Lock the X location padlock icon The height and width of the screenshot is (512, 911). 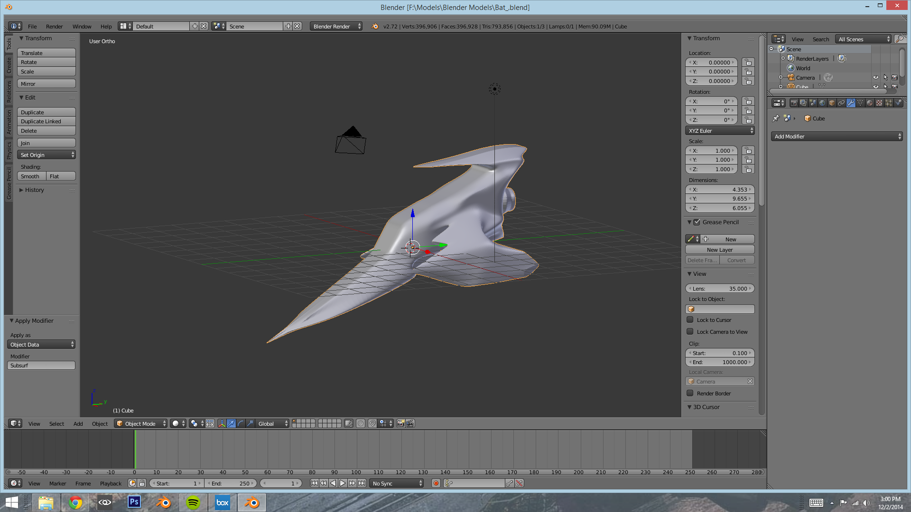click(748, 63)
